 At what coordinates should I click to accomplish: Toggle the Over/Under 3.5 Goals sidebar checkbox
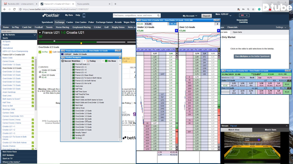33,72
